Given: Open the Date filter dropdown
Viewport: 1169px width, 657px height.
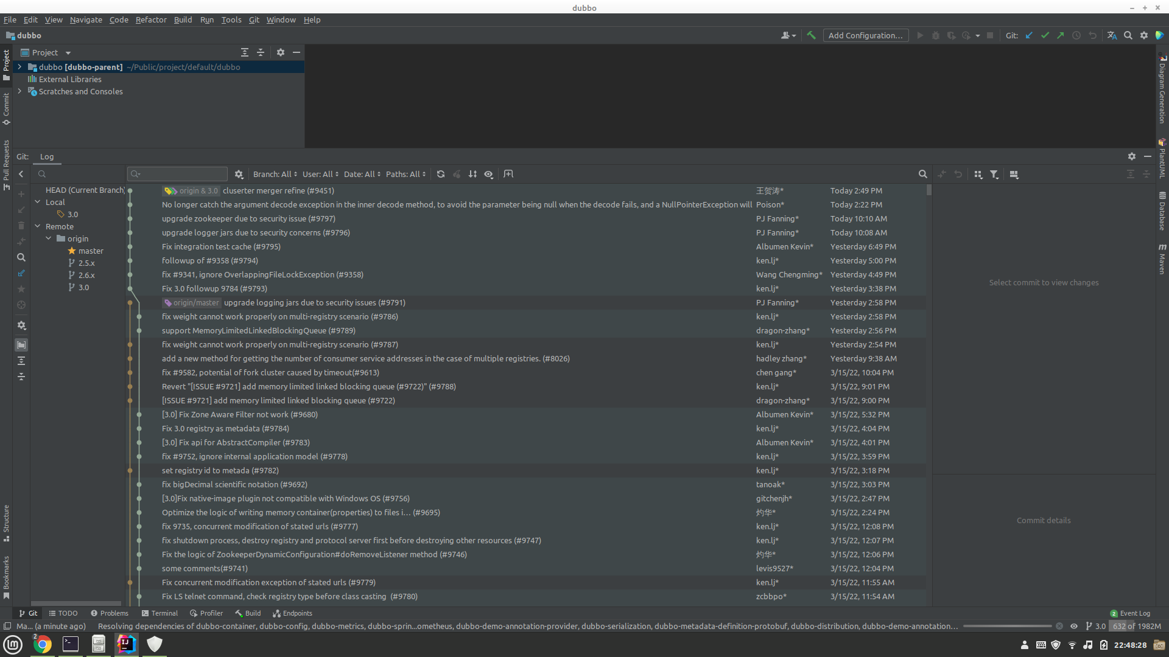Looking at the screenshot, I should click(x=362, y=174).
